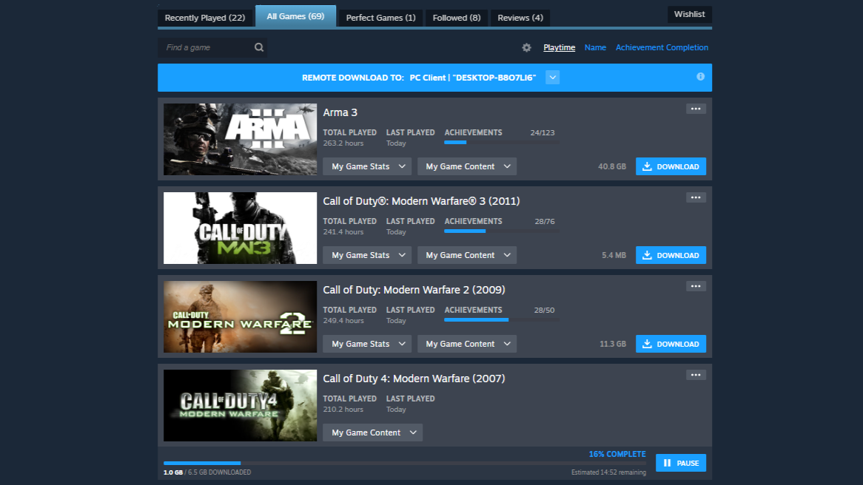The height and width of the screenshot is (485, 863).
Task: Select the All Games (69) tab
Action: click(x=295, y=16)
